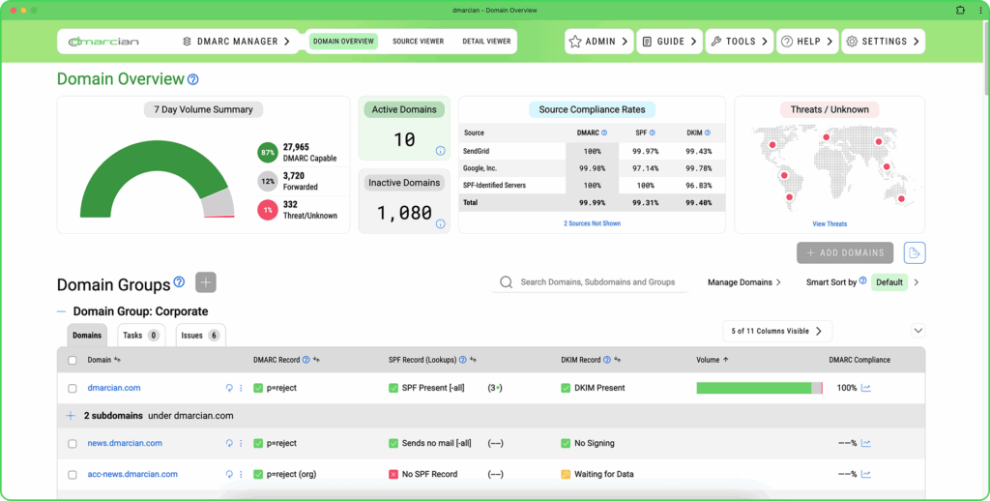Viewport: 990px width, 501px height.
Task: Click the export document icon beside Add Domains
Action: coord(915,252)
